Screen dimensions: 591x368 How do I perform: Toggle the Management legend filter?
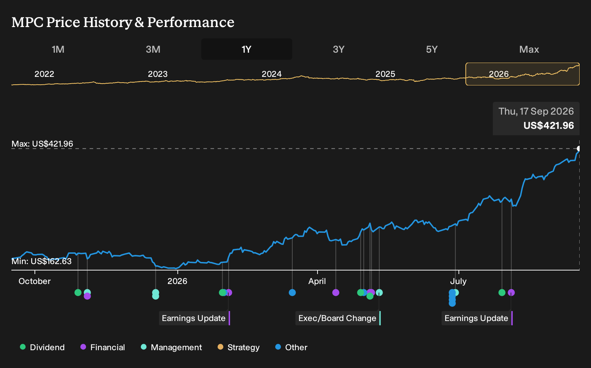[171, 347]
